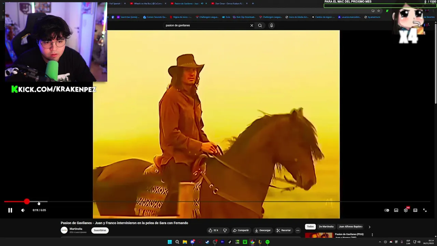Open more actions three-dot menu
Viewport: 437px width, 246px height.
[298, 230]
